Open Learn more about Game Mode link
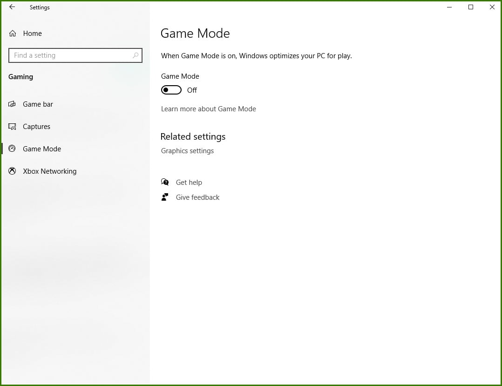Image resolution: width=502 pixels, height=386 pixels. tap(209, 109)
